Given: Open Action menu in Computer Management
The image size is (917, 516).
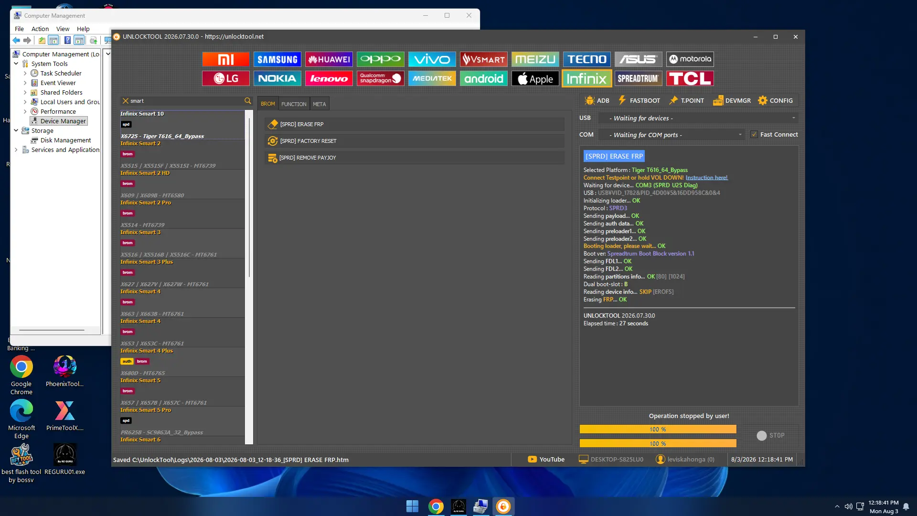Looking at the screenshot, I should click(x=40, y=29).
